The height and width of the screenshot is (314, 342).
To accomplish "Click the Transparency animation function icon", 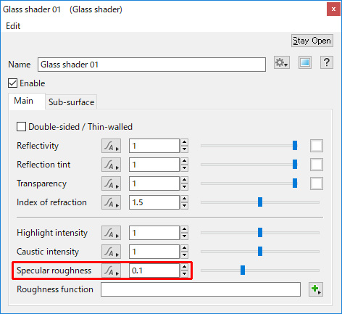I will pyautogui.click(x=112, y=183).
